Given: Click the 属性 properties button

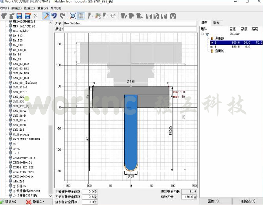Looking at the screenshot, I should click(213, 201).
